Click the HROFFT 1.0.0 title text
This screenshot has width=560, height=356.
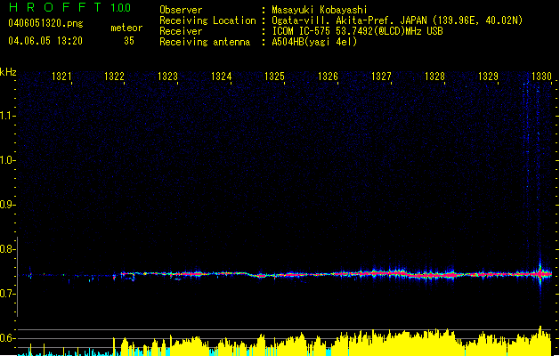(x=70, y=7)
